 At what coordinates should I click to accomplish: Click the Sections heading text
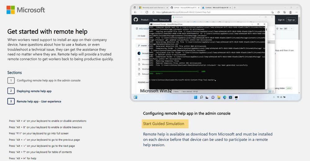[x=15, y=73]
